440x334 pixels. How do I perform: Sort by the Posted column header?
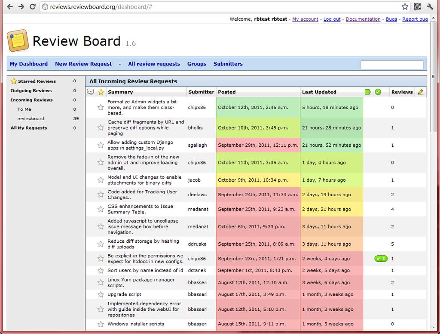pyautogui.click(x=227, y=92)
